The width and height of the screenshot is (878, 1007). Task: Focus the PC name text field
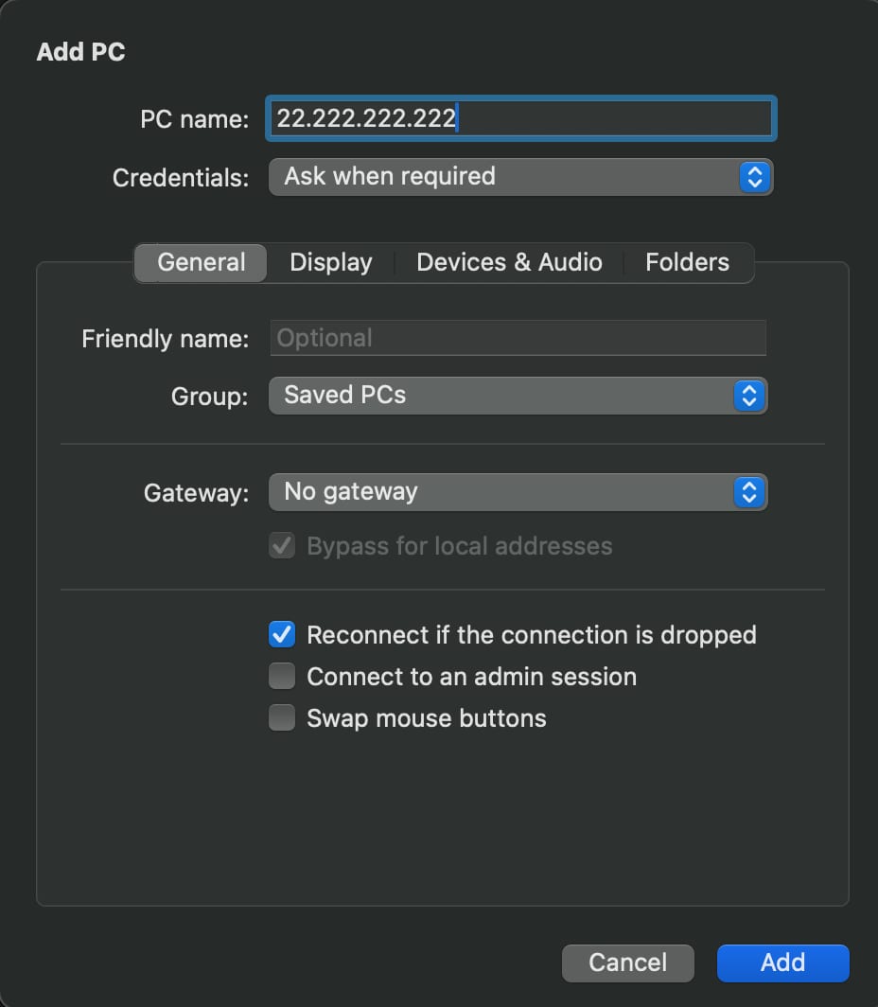pos(520,118)
